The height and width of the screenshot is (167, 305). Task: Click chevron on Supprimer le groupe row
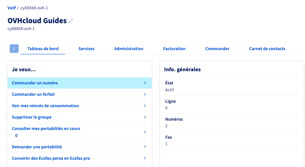(x=145, y=117)
